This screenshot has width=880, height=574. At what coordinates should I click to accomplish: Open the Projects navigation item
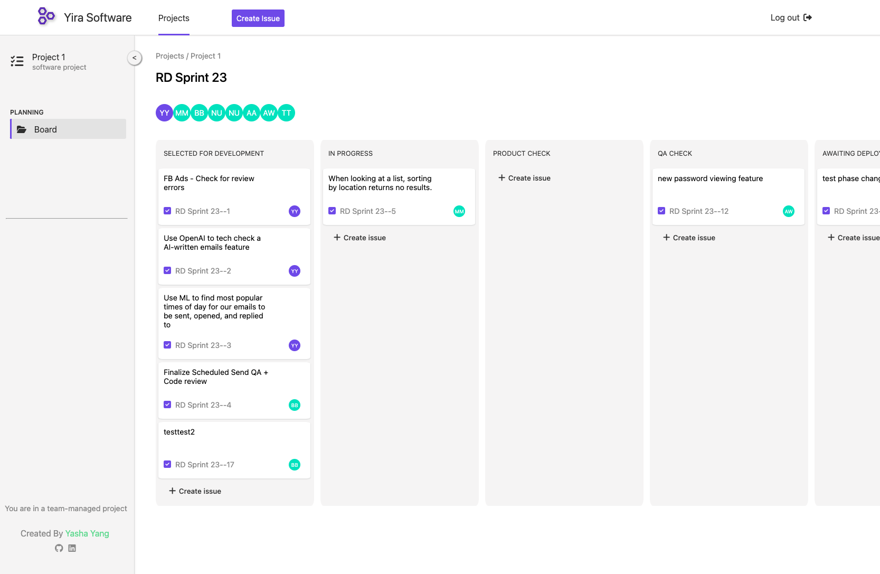(x=173, y=18)
